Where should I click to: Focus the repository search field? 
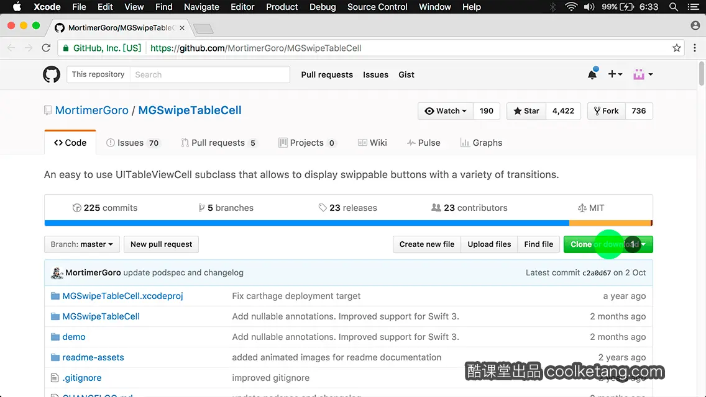tap(210, 74)
